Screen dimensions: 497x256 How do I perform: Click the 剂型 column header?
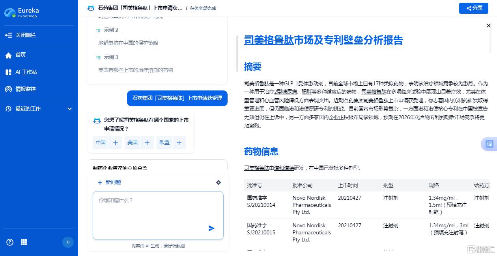pos(388,185)
